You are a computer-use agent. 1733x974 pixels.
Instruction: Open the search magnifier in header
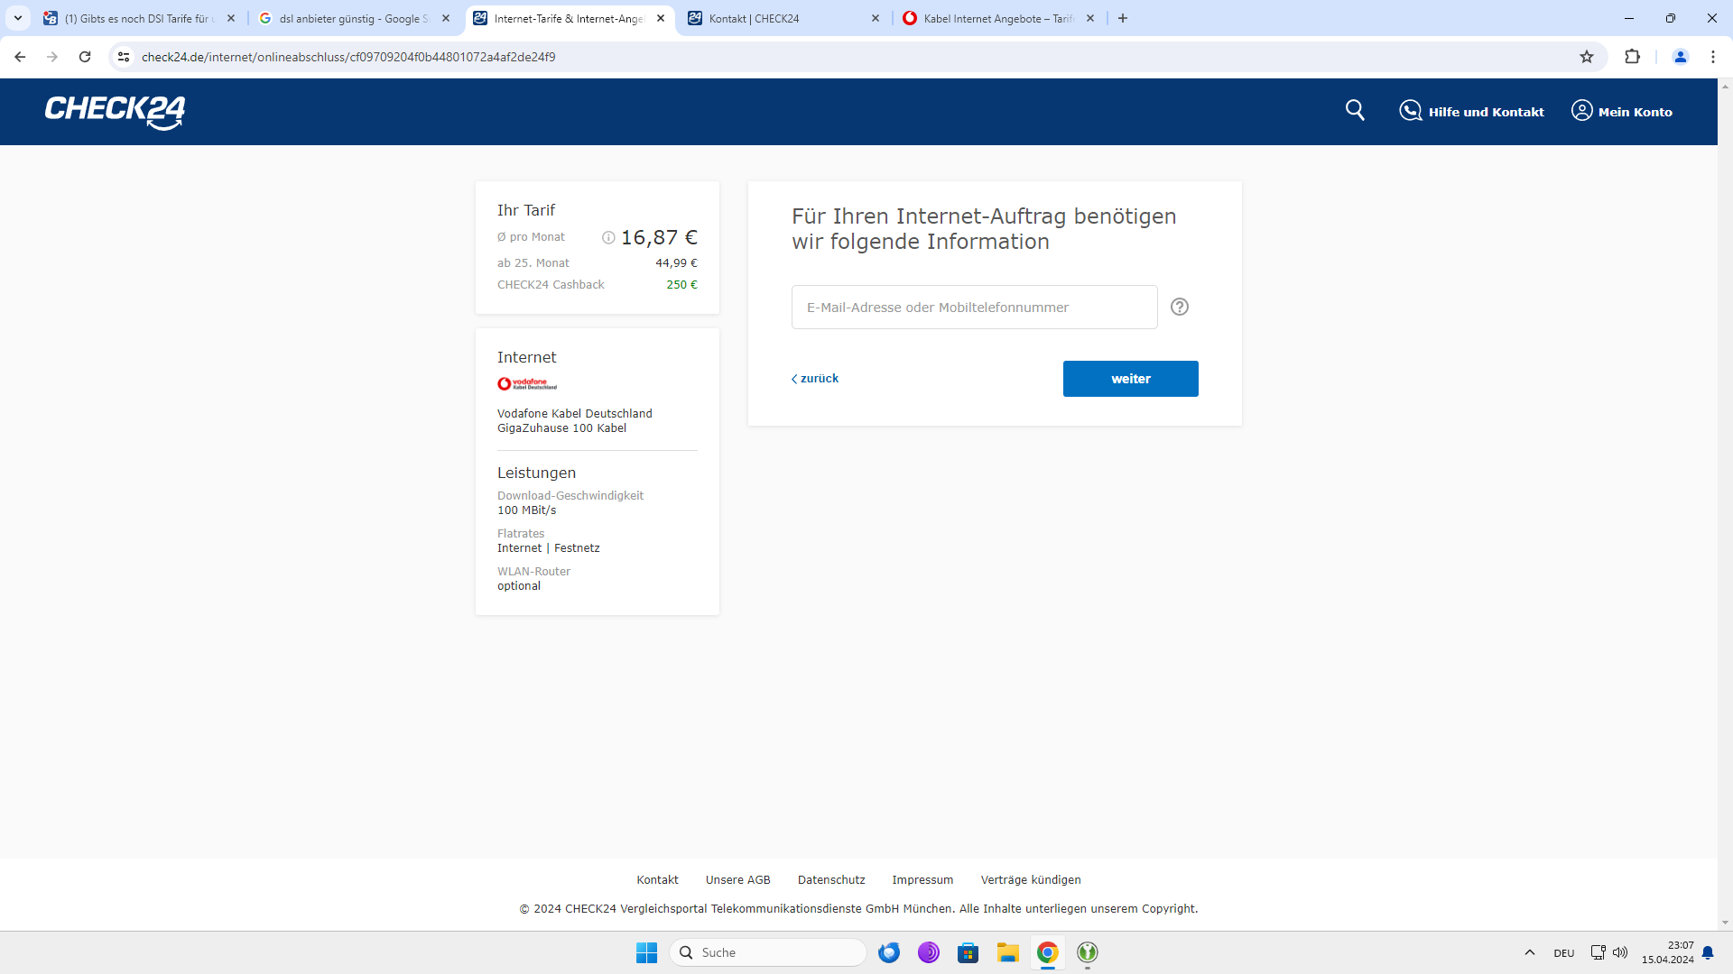[1355, 110]
